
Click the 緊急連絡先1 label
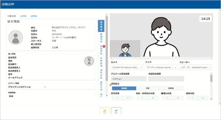pos(14,68)
